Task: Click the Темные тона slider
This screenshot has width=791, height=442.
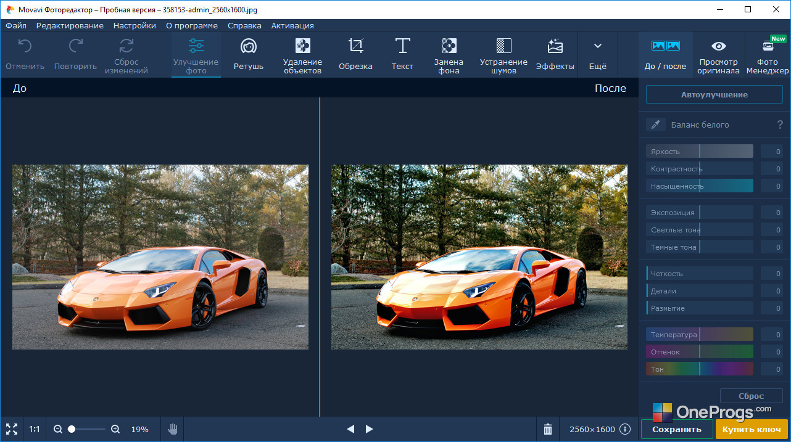Action: [700, 247]
